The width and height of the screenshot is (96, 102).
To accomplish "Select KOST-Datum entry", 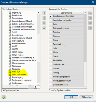I will (x=18, y=52).
